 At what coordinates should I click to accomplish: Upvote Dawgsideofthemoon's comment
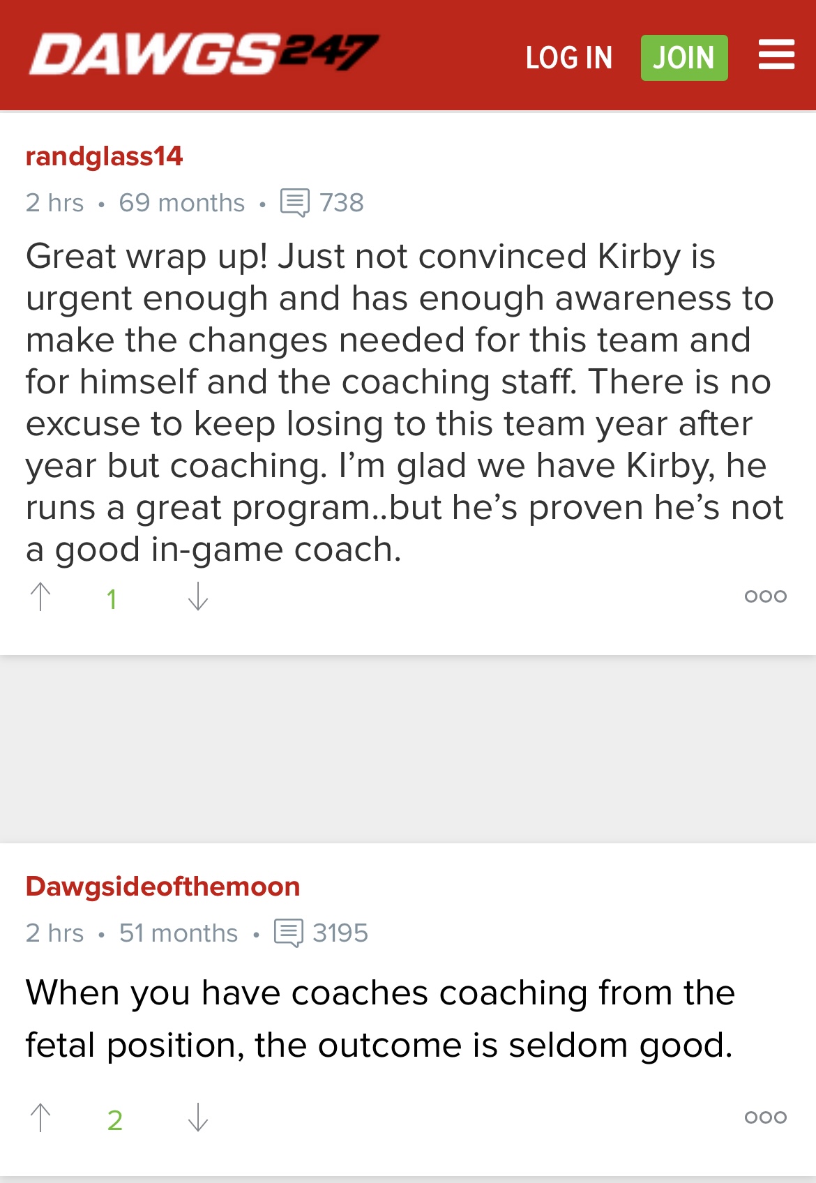coord(41,1118)
